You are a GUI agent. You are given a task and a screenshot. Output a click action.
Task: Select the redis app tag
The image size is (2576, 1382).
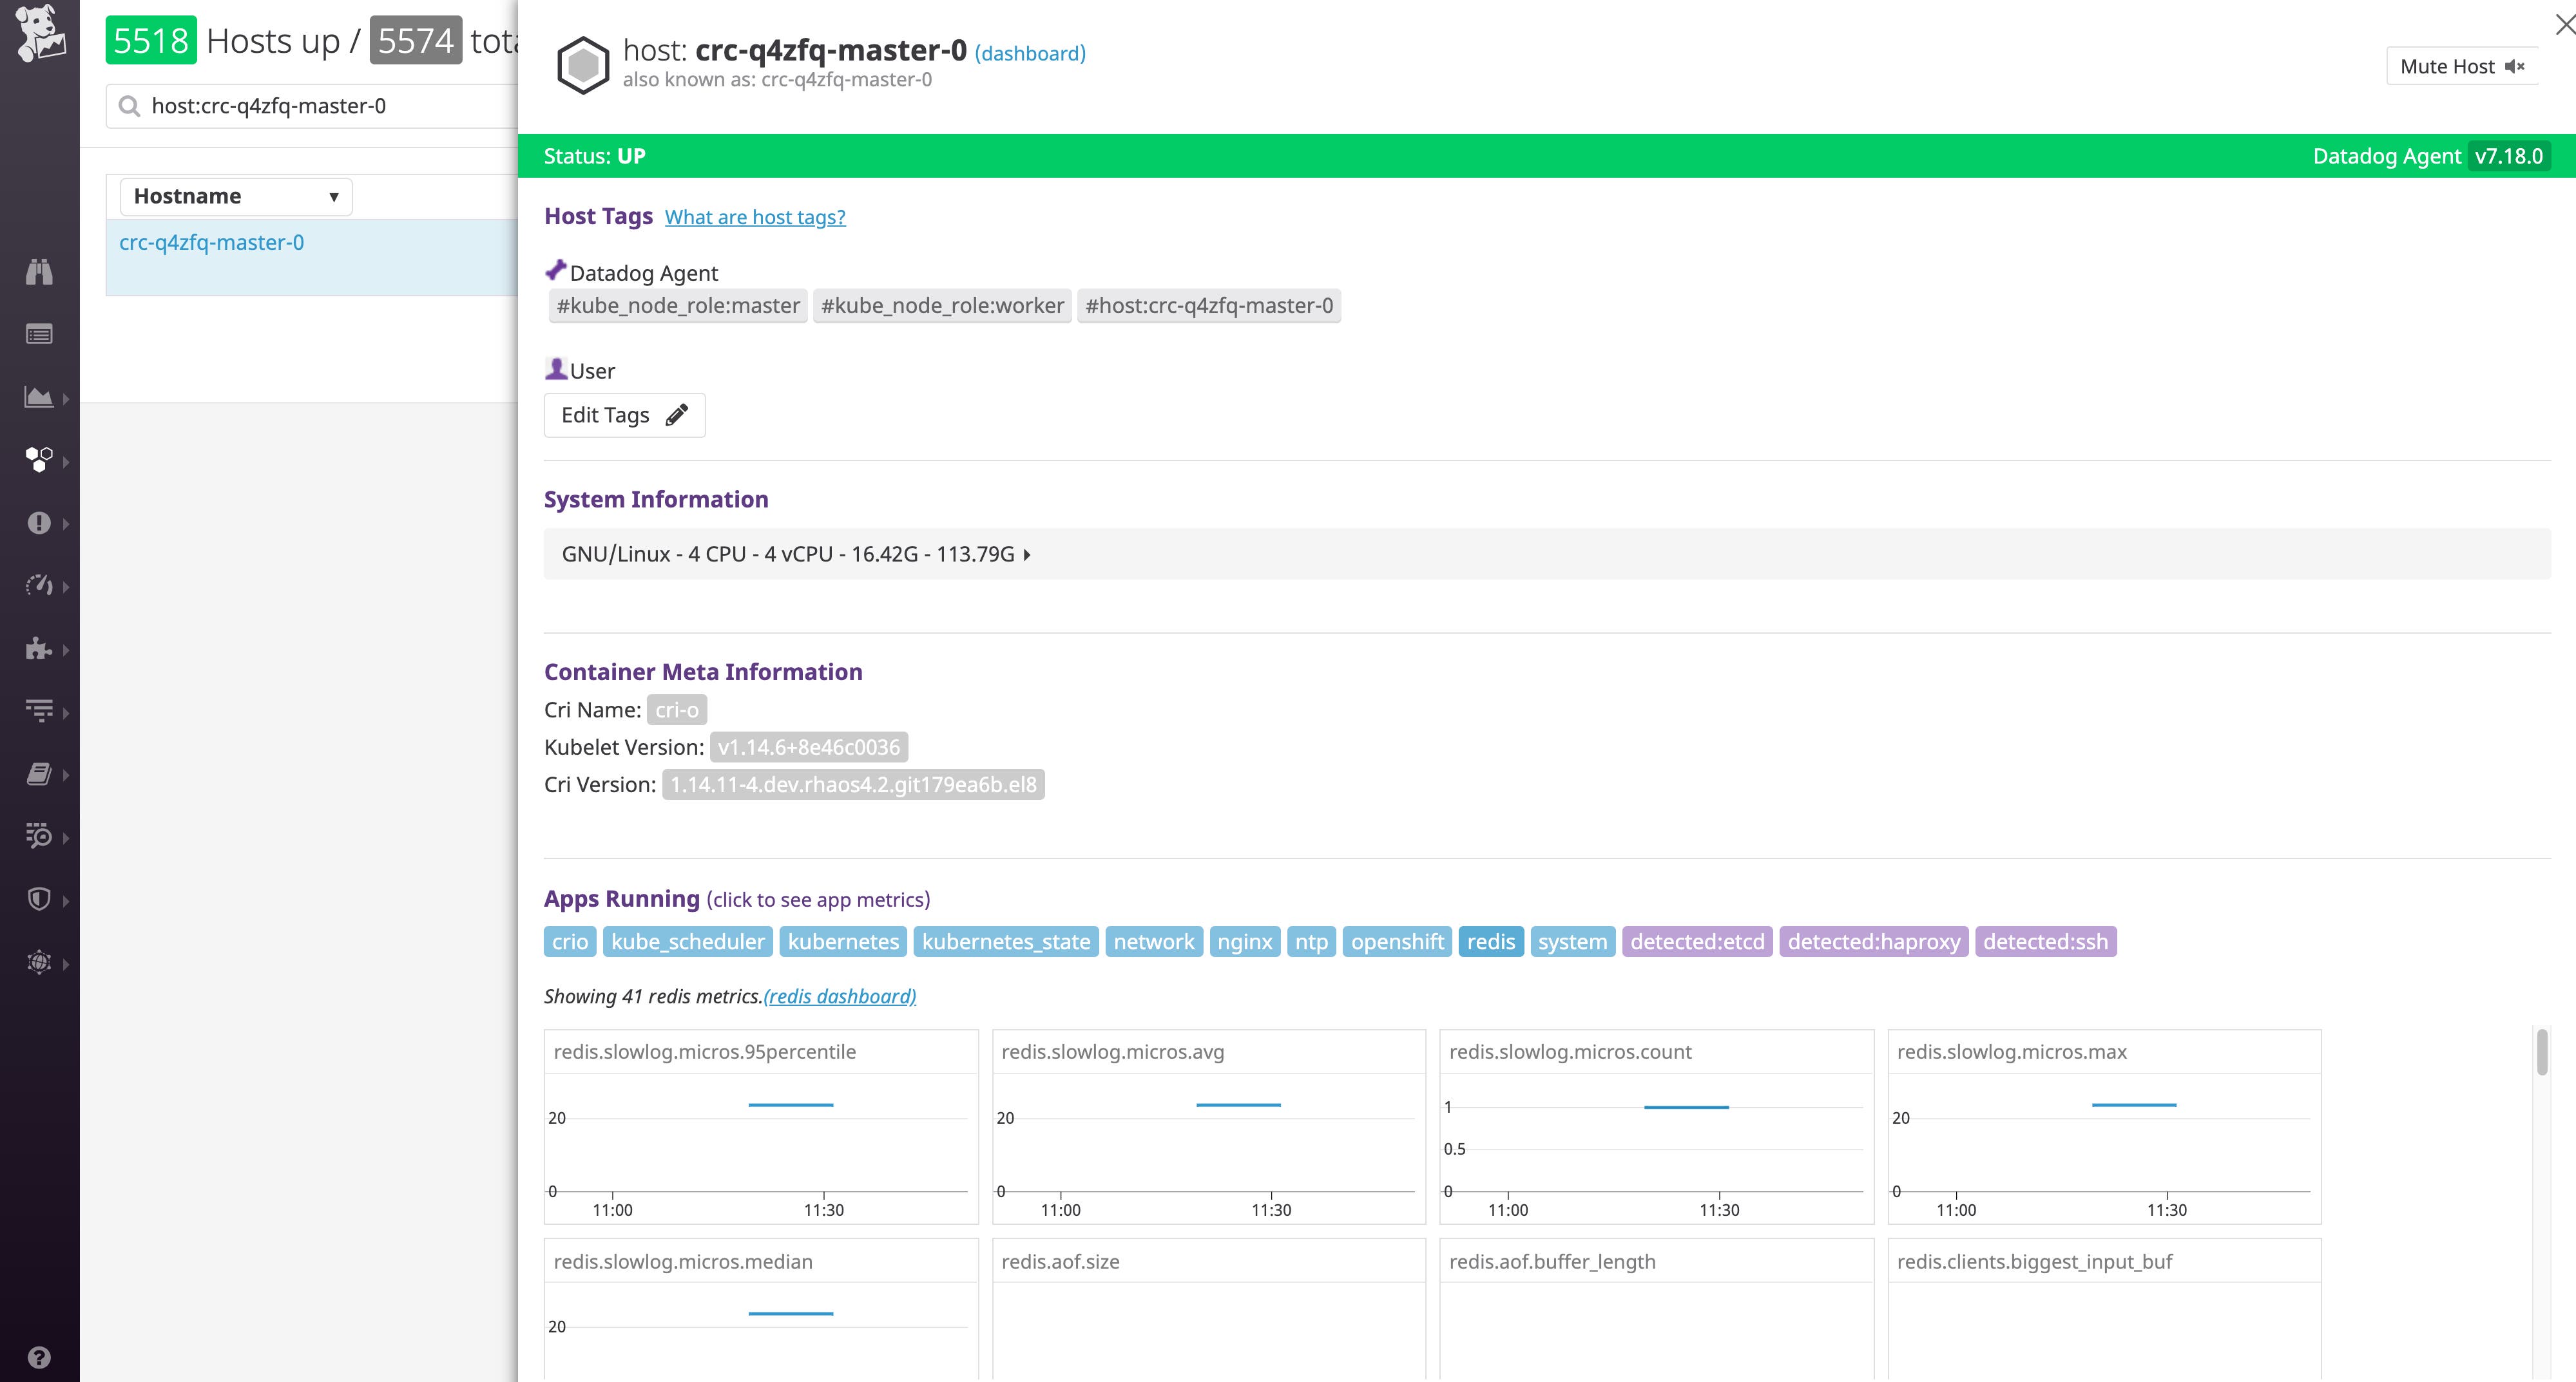pos(1491,940)
